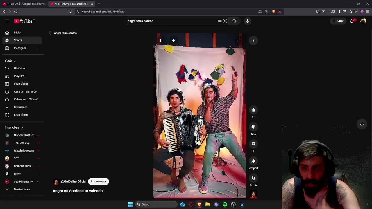Start voice search with microphone

pos(248,21)
